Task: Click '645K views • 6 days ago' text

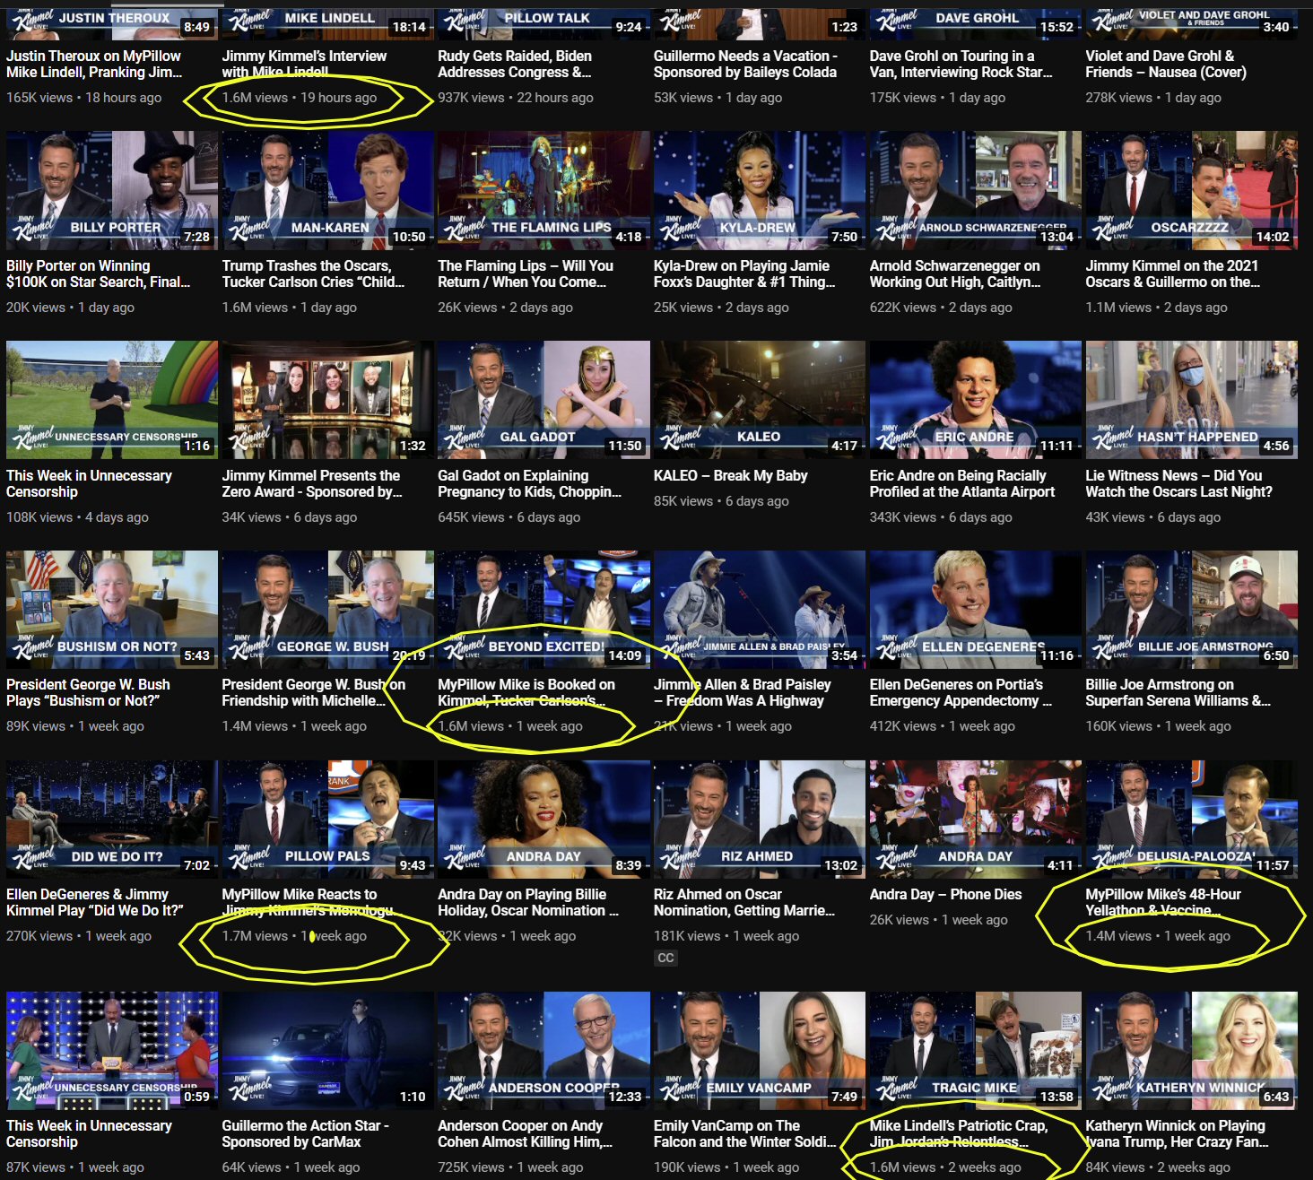Action: coord(509,517)
